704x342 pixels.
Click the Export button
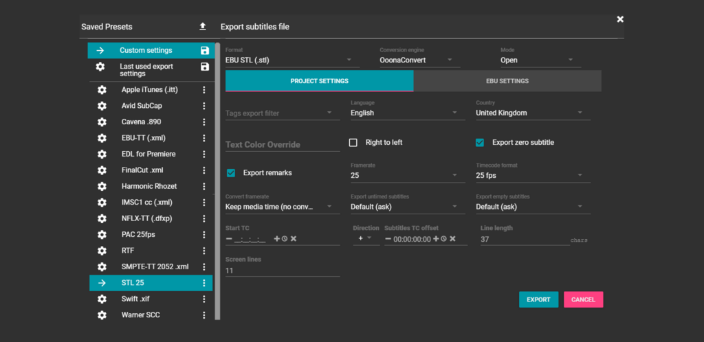pyautogui.click(x=539, y=299)
